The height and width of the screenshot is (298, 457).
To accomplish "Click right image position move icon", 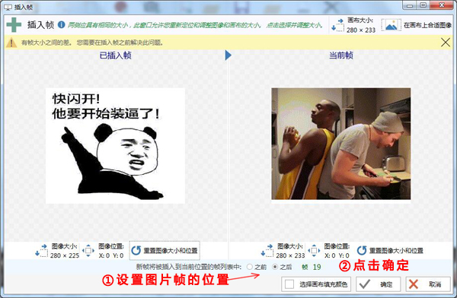I will point(314,251).
